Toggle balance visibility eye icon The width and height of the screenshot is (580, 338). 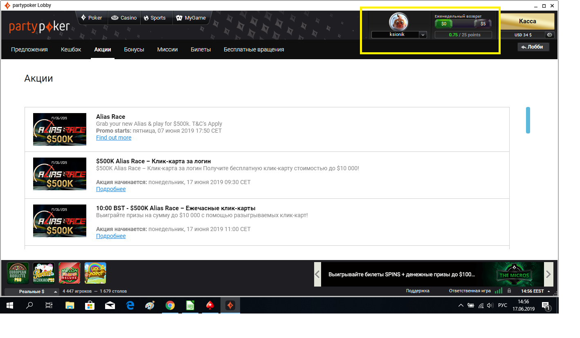[550, 35]
